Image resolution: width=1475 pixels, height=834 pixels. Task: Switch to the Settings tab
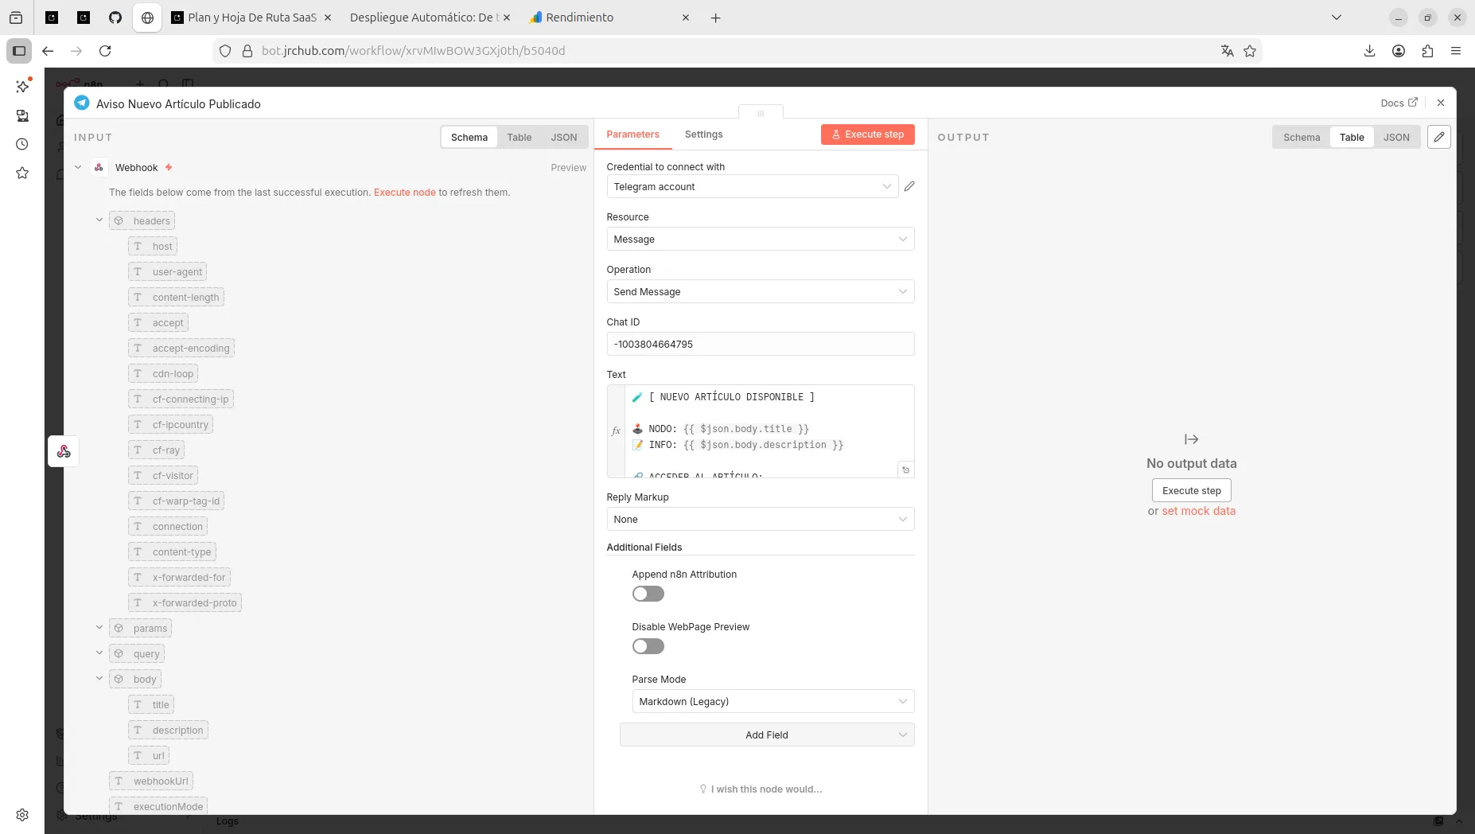(x=703, y=134)
